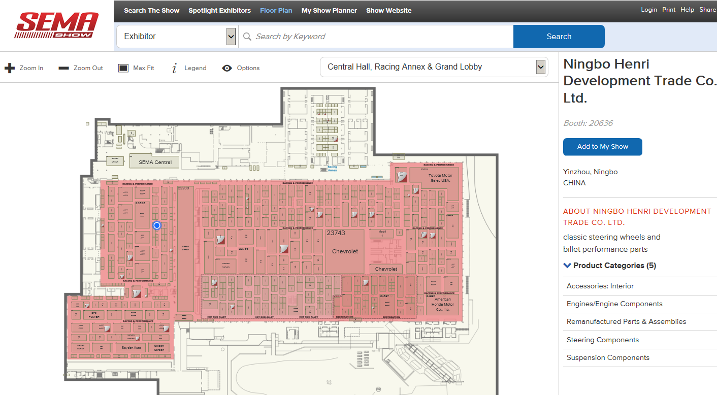Select the blue booth location marker
The image size is (717, 395).
157,225
